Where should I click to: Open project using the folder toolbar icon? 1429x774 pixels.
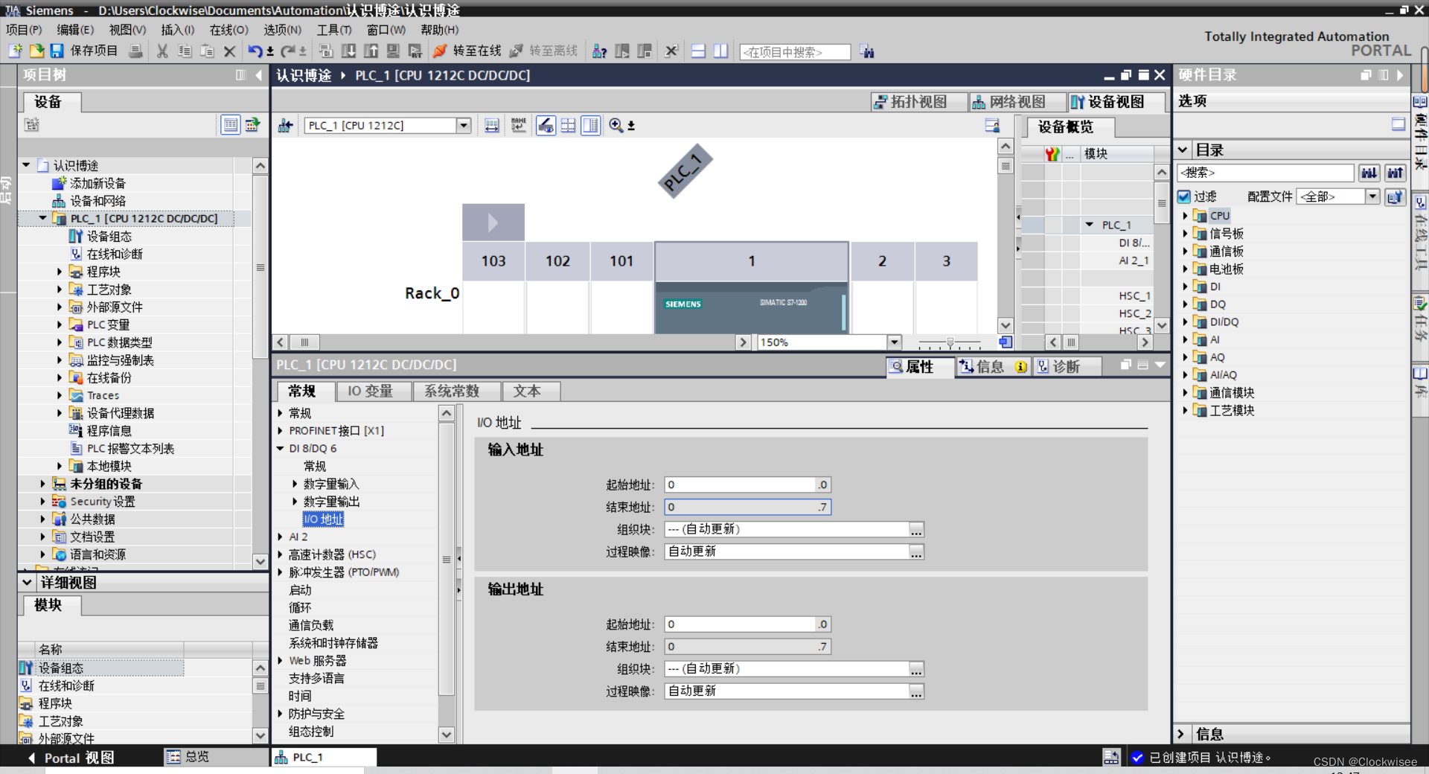[36, 51]
